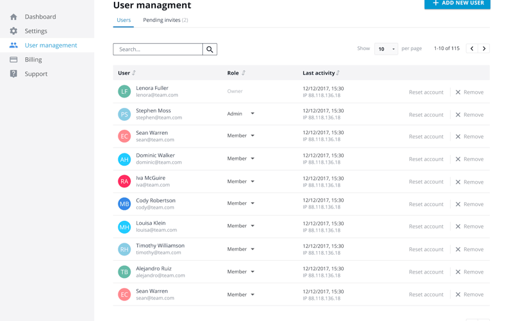This screenshot has width=515, height=321.
Task: Remove Cody Robertson from users
Action: [x=469, y=204]
